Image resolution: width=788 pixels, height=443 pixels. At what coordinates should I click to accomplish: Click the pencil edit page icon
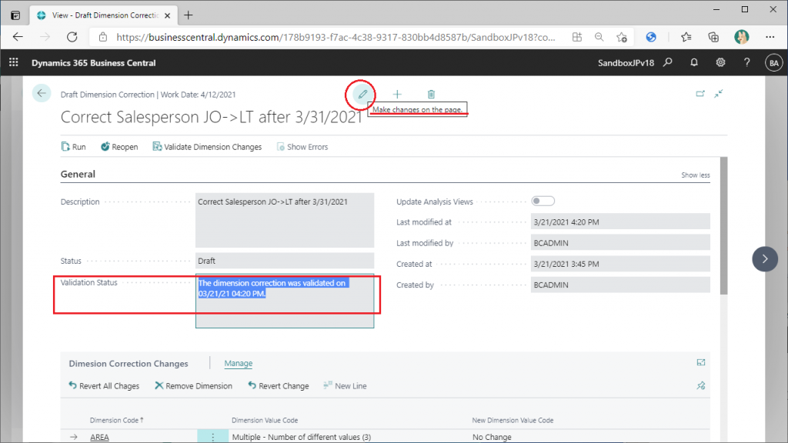click(x=362, y=94)
